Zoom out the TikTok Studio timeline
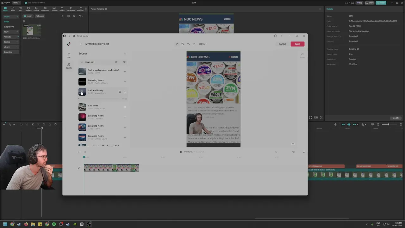The width and height of the screenshot is (405, 228). 276,152
